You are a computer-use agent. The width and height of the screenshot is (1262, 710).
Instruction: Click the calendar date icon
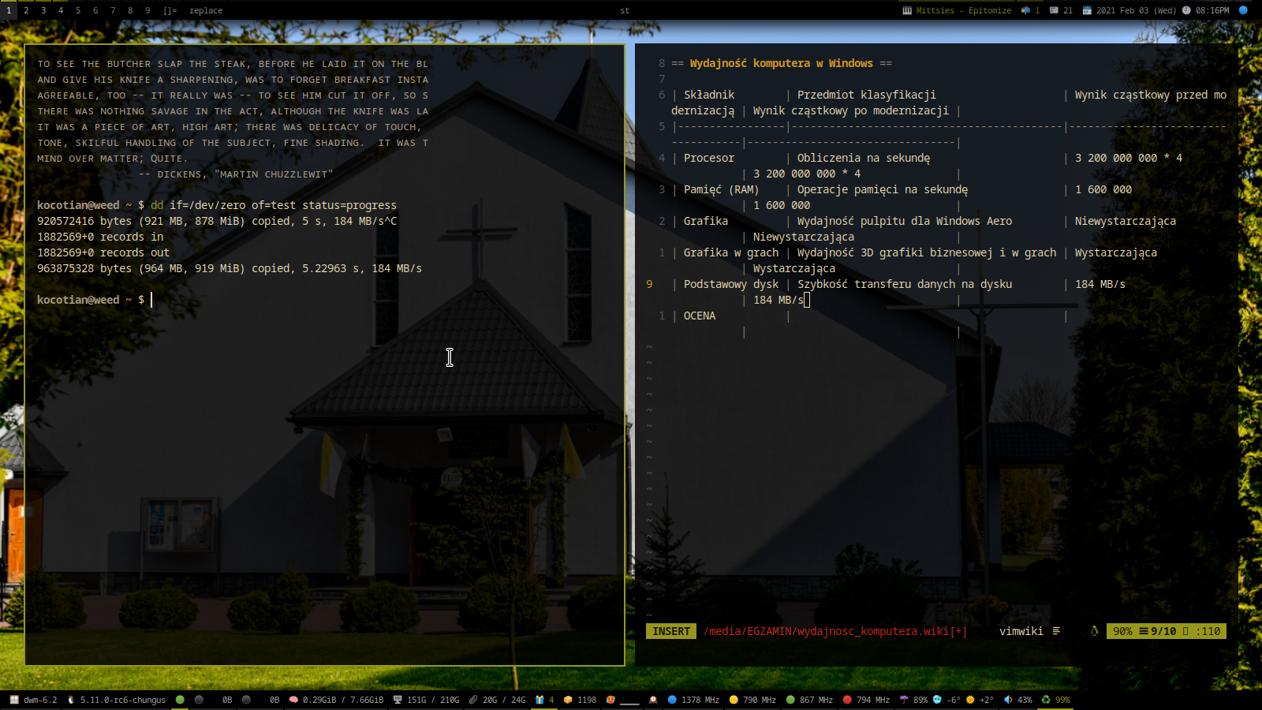pos(1087,10)
